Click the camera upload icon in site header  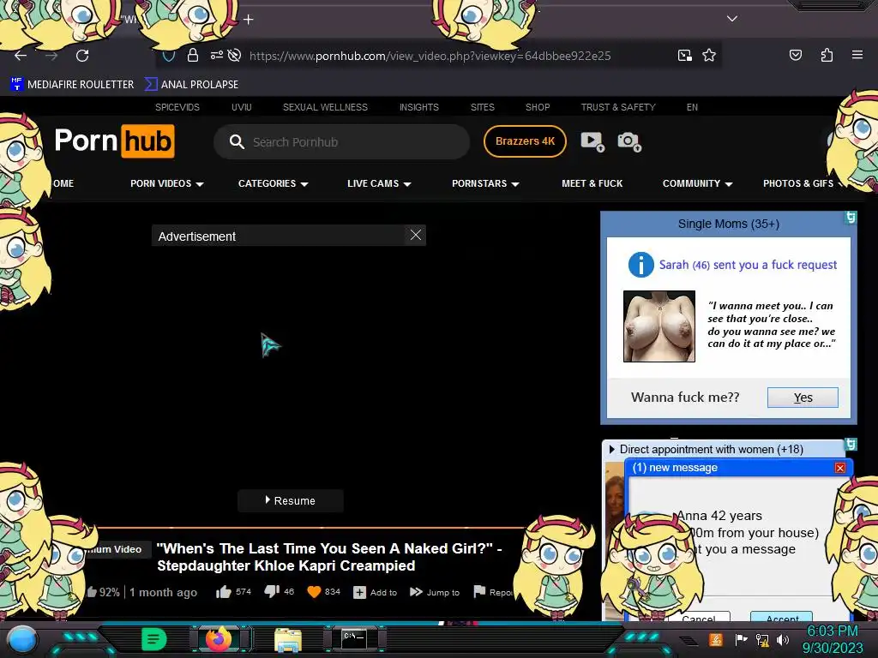pyautogui.click(x=628, y=141)
